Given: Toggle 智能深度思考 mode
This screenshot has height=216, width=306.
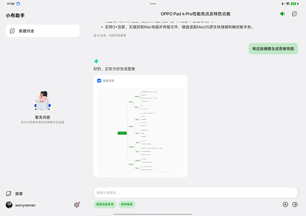Looking at the screenshot, I should [105, 204].
